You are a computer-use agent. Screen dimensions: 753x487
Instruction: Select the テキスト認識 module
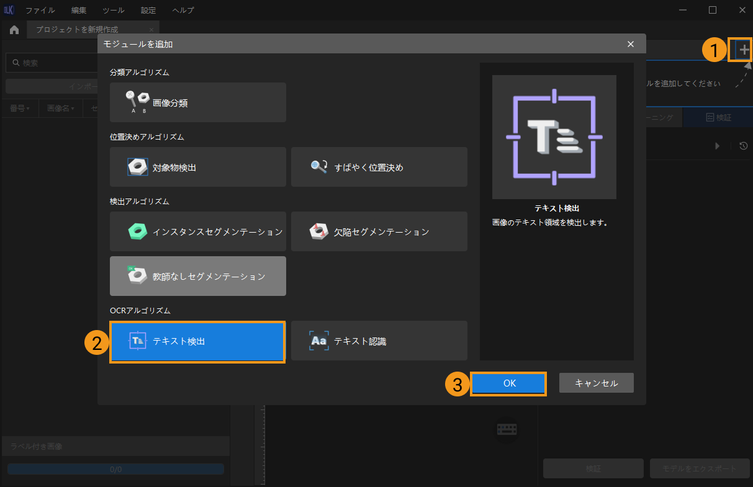379,341
